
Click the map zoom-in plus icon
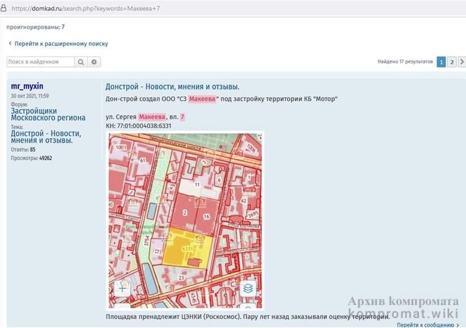pyautogui.click(x=122, y=288)
